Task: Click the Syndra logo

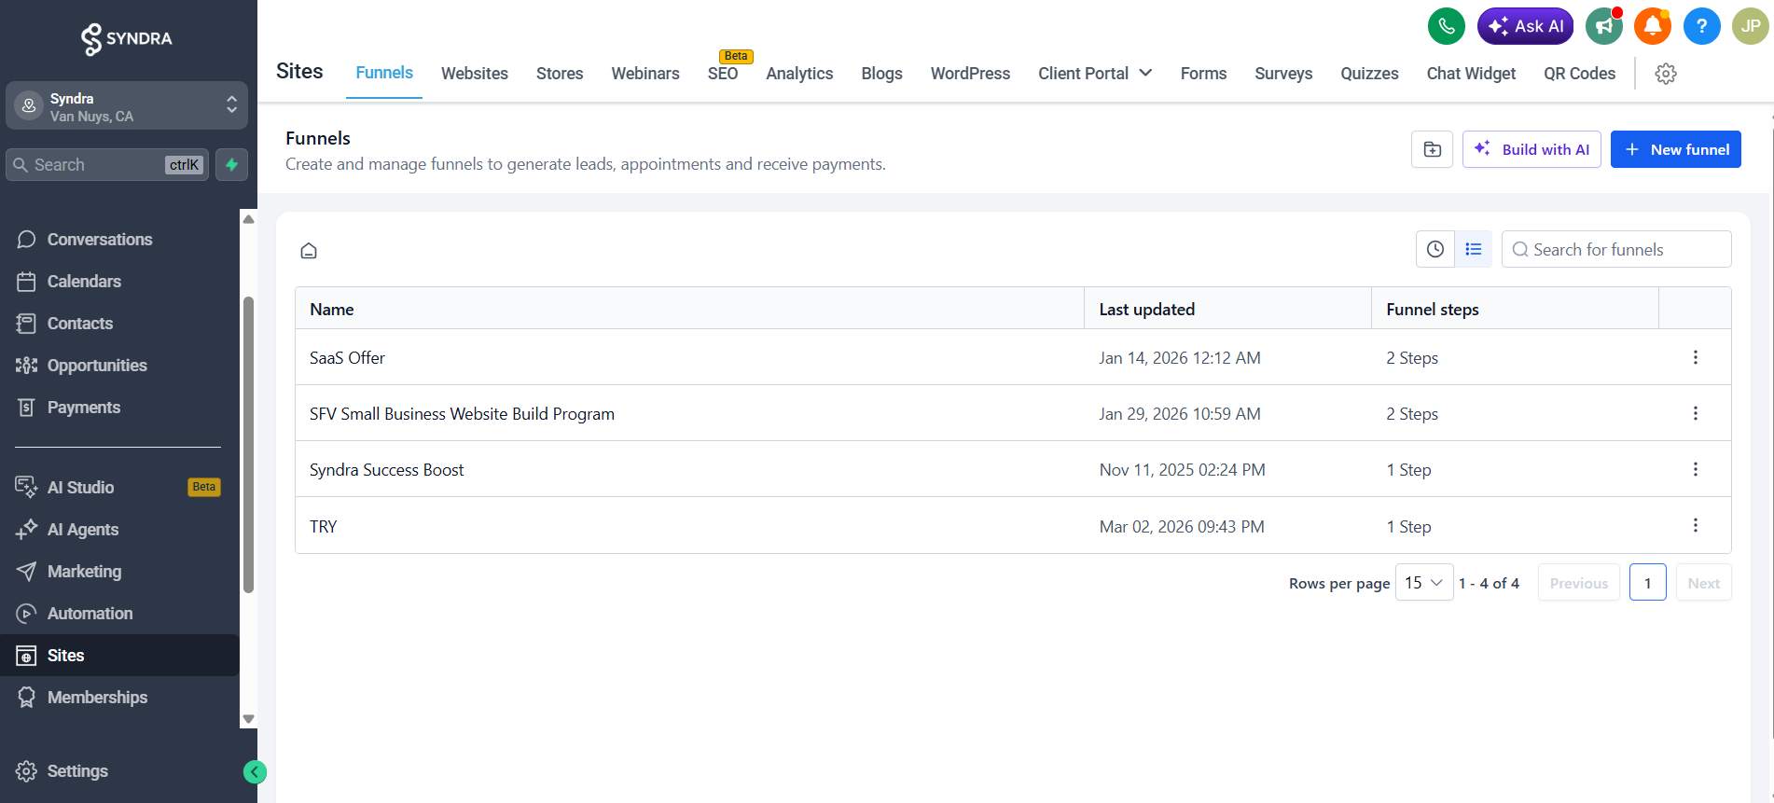Action: tap(127, 38)
